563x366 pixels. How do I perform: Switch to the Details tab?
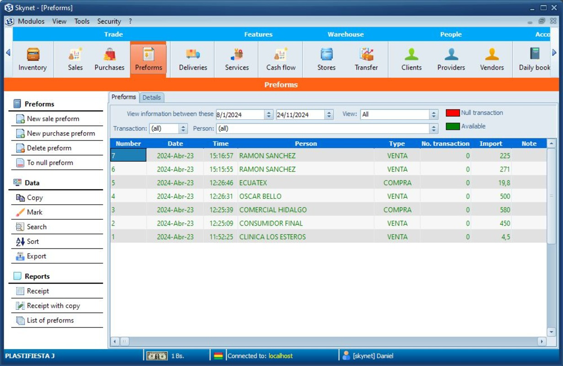[151, 97]
